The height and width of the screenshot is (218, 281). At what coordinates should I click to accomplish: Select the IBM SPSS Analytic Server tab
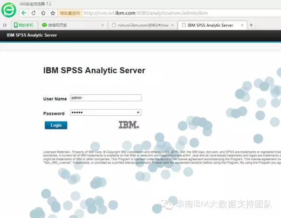pos(213,25)
